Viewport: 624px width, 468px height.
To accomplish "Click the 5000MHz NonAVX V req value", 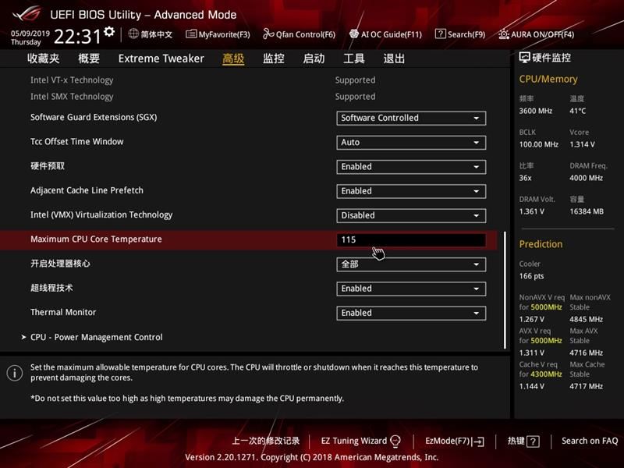I will [547, 307].
